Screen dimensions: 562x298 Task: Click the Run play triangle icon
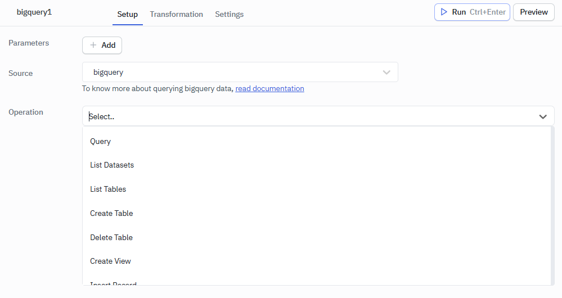[x=444, y=12]
